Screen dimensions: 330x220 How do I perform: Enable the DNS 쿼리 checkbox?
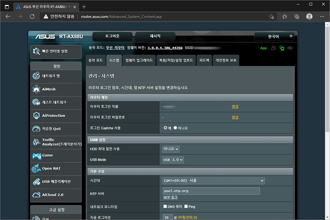coord(165,206)
